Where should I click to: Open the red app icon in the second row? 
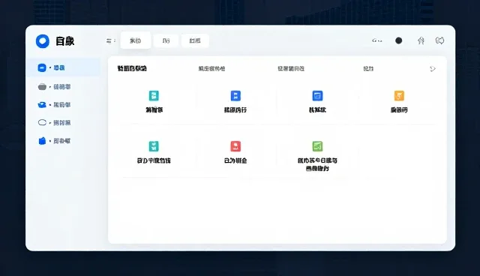coord(235,146)
